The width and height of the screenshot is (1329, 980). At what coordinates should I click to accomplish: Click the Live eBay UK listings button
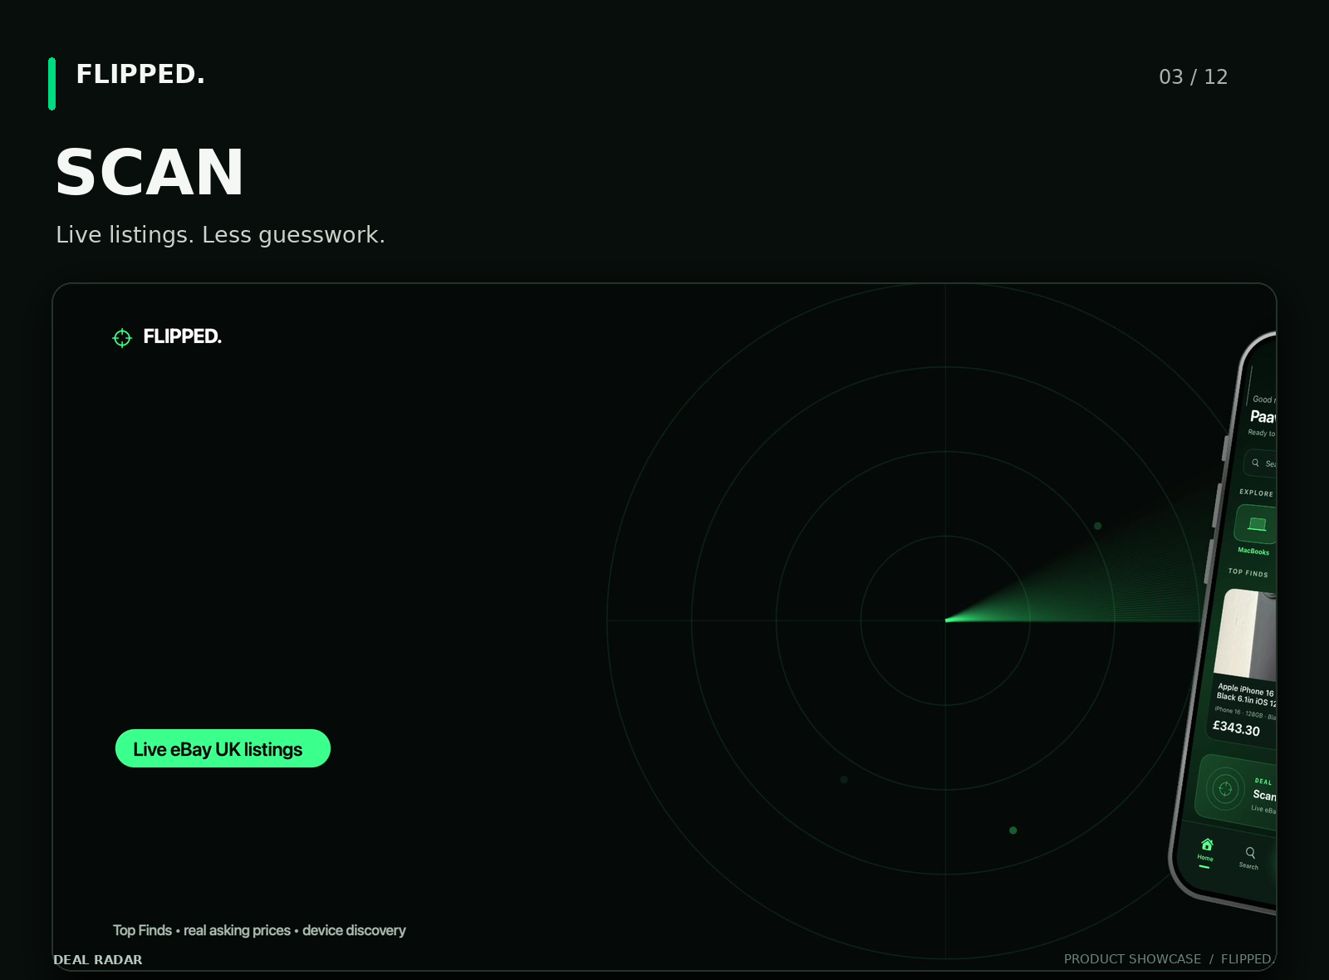click(x=223, y=748)
